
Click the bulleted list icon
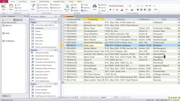[139, 6]
